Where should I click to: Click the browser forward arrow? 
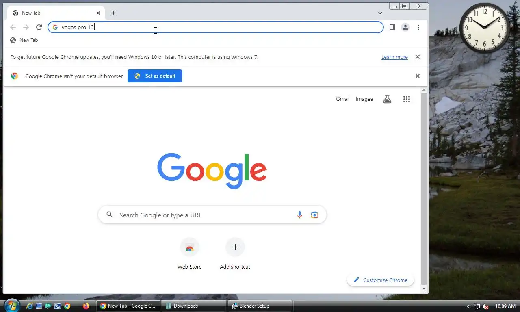[26, 27]
